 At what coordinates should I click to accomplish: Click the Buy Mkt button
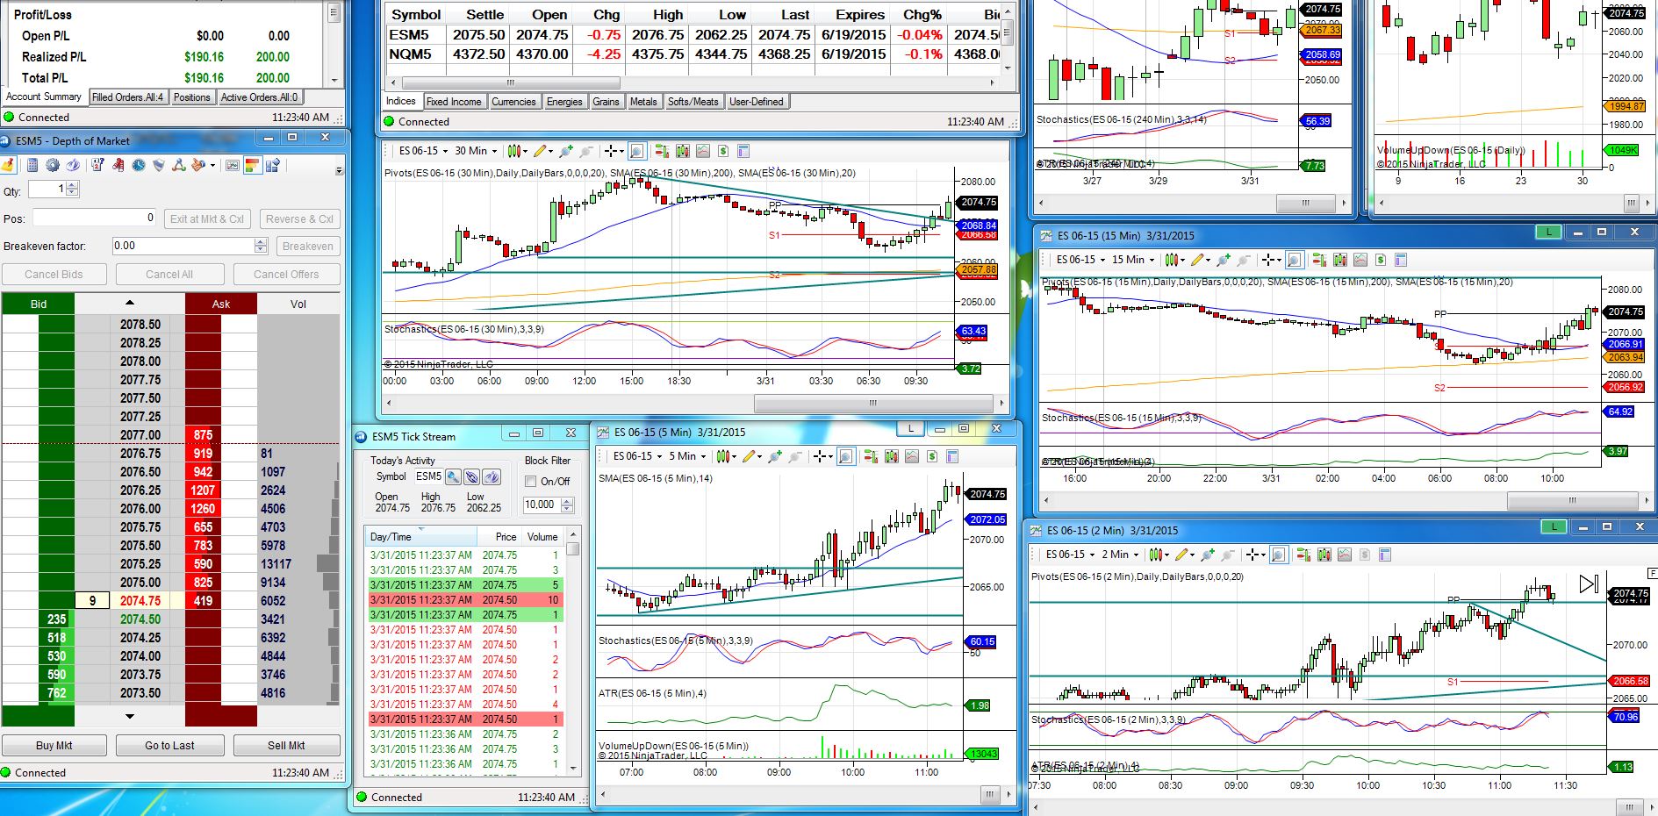tap(54, 746)
